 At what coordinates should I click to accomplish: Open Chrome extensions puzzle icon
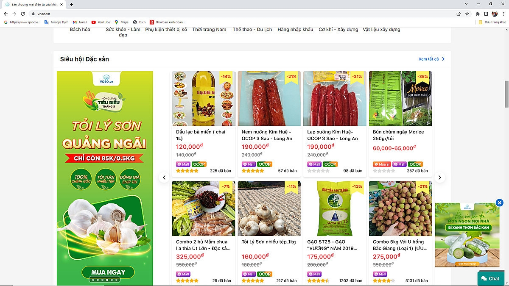pyautogui.click(x=478, y=14)
